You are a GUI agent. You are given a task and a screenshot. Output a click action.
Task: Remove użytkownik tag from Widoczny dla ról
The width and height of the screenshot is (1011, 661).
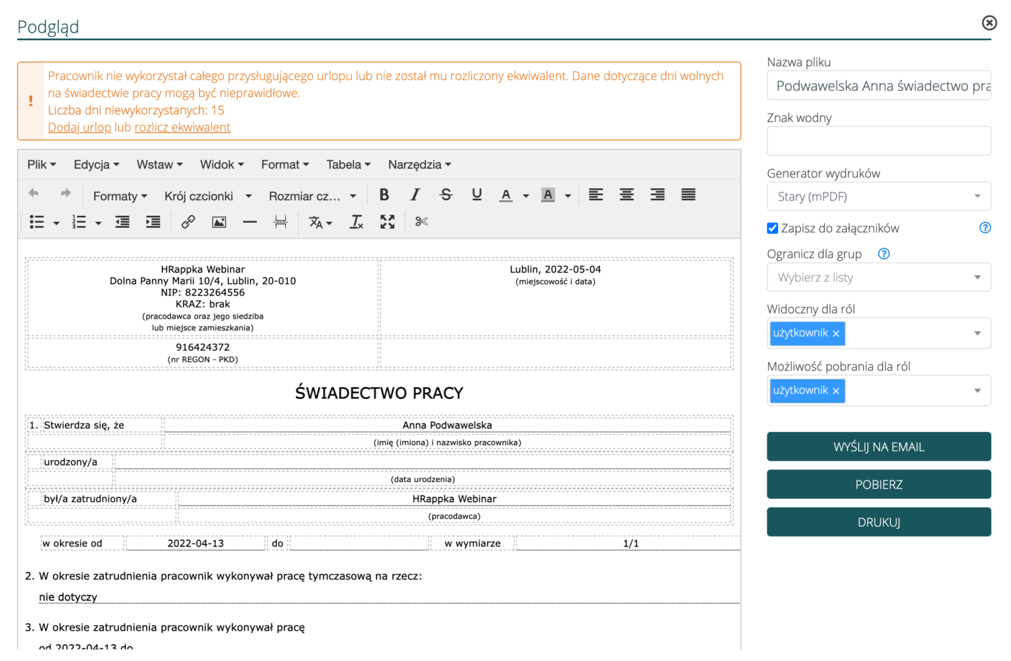coord(836,334)
